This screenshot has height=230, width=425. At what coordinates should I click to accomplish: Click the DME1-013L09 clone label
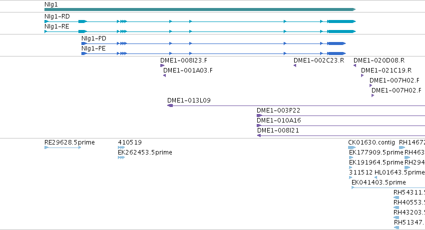click(189, 100)
